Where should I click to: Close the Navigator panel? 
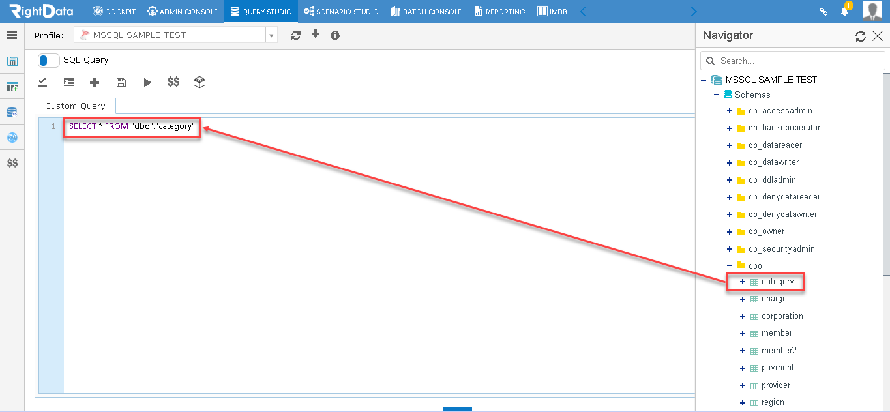click(878, 37)
